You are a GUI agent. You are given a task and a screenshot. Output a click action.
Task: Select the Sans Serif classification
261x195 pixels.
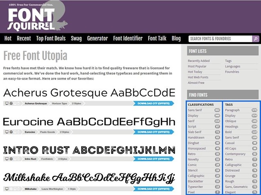tap(196, 110)
